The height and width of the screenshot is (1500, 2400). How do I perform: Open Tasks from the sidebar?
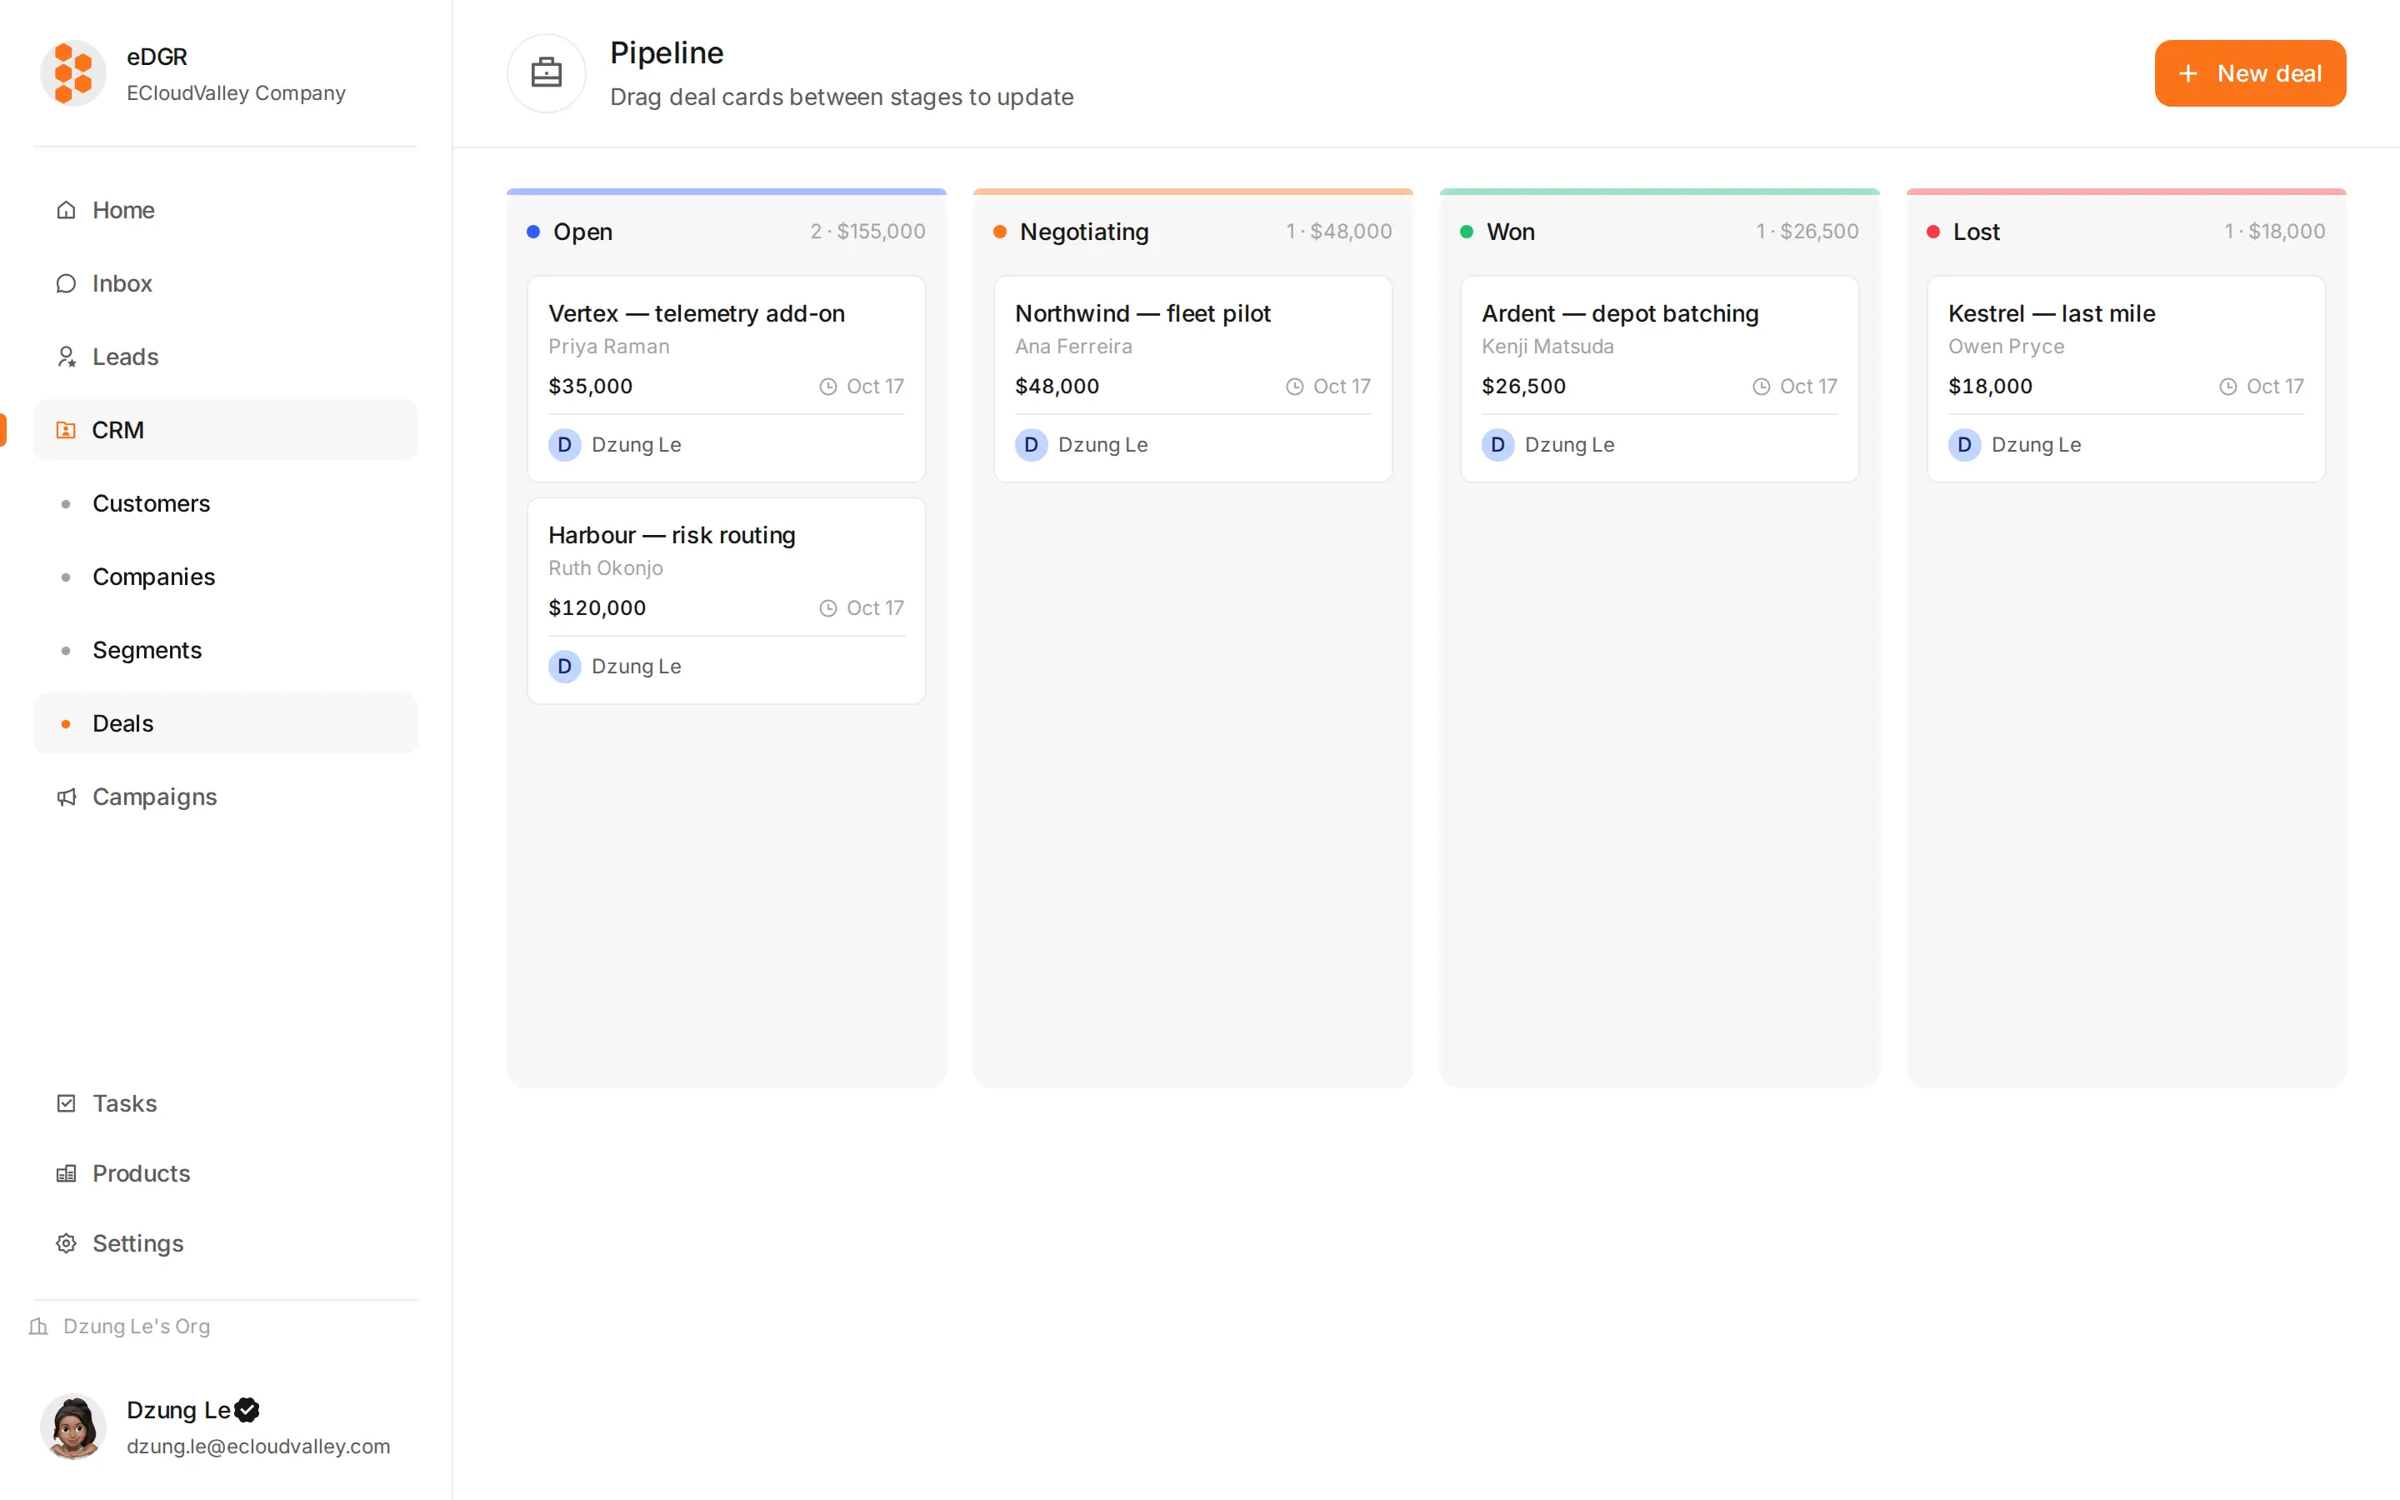point(225,1103)
